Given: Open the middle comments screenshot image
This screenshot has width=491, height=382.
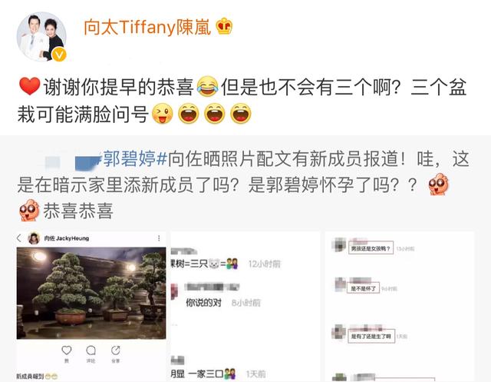Looking at the screenshot, I should (245, 307).
